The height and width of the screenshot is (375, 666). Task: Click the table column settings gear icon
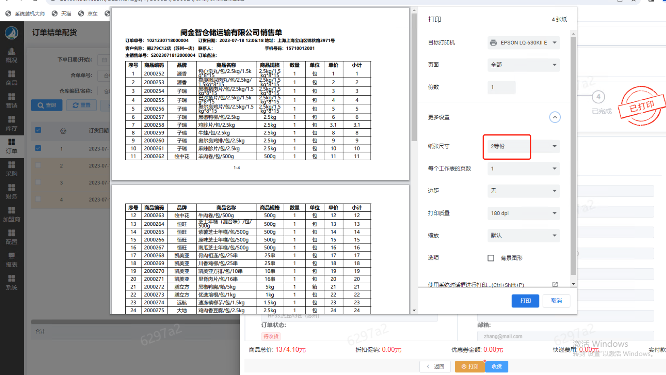63,131
